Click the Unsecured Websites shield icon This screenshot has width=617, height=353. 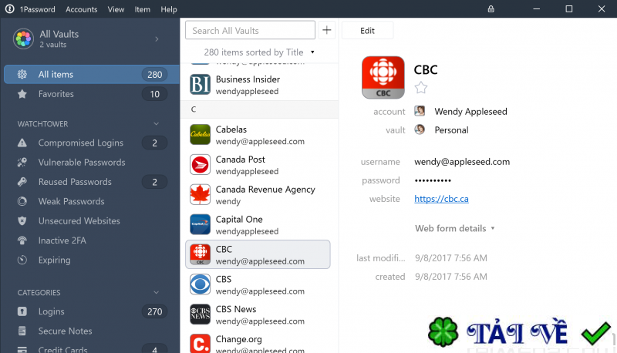click(22, 221)
